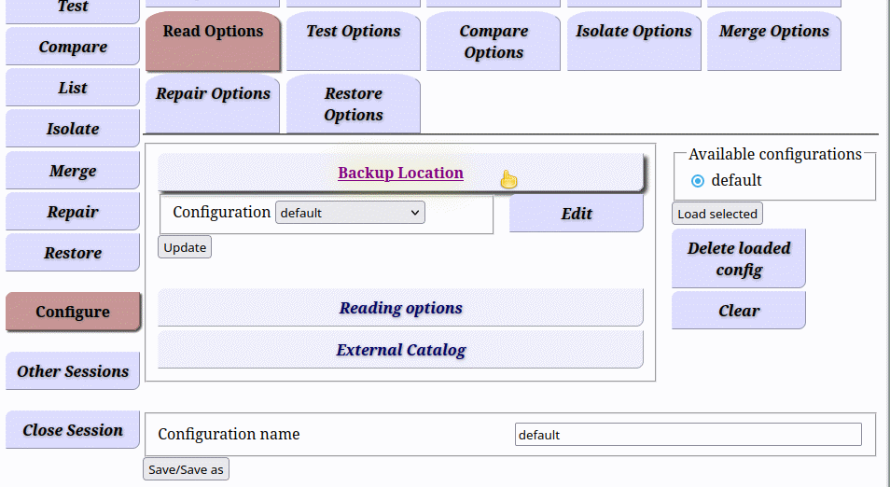Open the Repair section in sidebar
The image size is (890, 487).
73,212
